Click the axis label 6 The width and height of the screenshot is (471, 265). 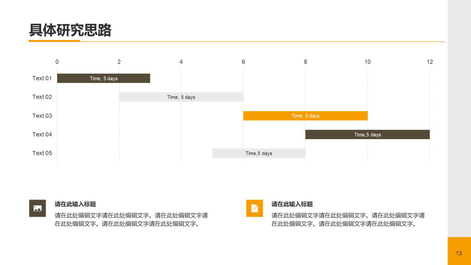coord(243,62)
